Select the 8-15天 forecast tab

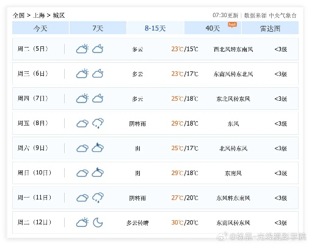(155, 28)
